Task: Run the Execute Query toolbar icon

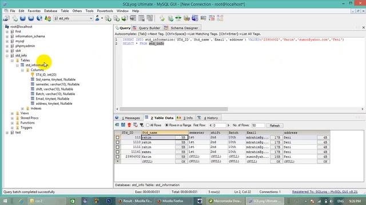Action: pyautogui.click(x=23, y=18)
